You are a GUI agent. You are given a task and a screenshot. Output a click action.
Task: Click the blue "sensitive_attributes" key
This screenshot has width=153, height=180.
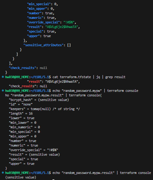coord(43,45)
